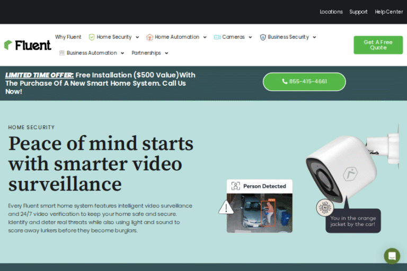407x271 pixels.
Task: Expand the Cameras dropdown chevron
Action: click(x=250, y=38)
